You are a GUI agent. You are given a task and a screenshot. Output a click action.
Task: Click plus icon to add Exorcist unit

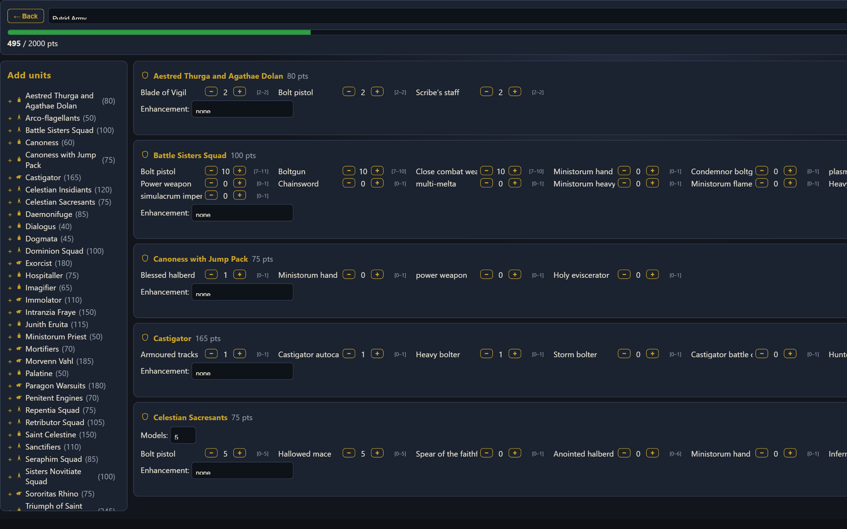[10, 263]
